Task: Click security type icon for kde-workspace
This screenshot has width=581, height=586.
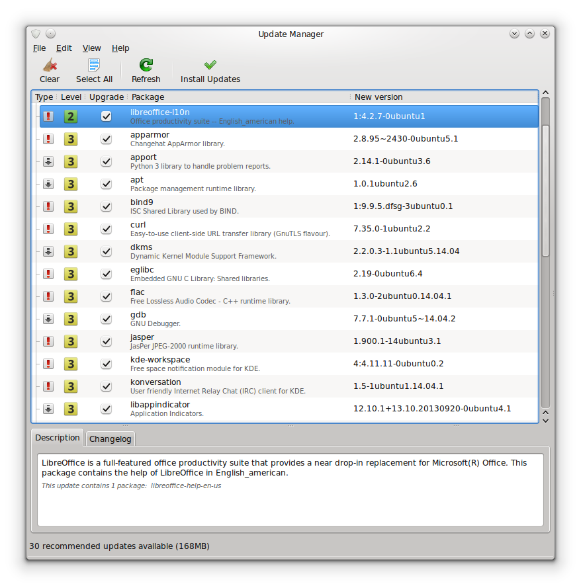Action: 48,364
